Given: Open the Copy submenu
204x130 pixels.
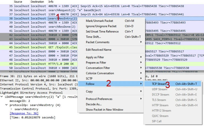Looking at the screenshot, I should 89,91.
